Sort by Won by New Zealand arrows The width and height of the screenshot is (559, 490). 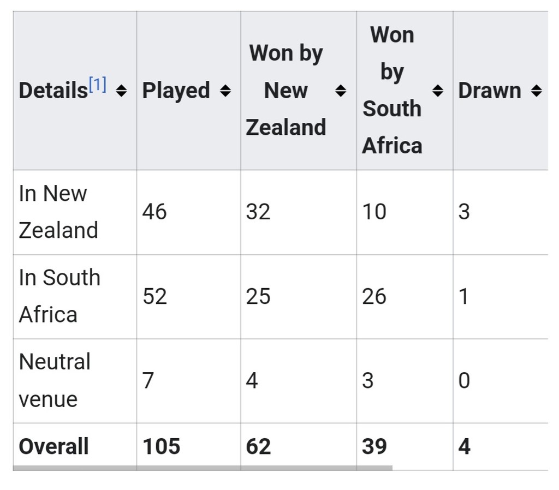point(341,91)
